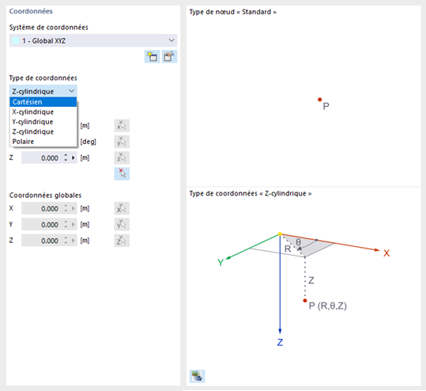Click the edit coordinate system icon
The height and width of the screenshot is (391, 426).
click(169, 57)
